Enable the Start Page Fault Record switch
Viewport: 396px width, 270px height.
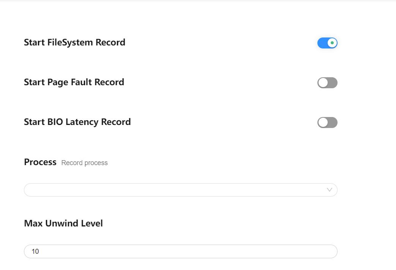click(327, 83)
